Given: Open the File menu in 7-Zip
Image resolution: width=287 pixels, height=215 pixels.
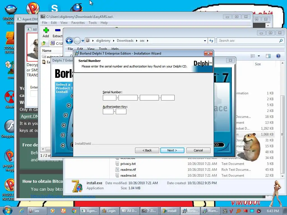Looking at the screenshot, I should click(x=45, y=23).
